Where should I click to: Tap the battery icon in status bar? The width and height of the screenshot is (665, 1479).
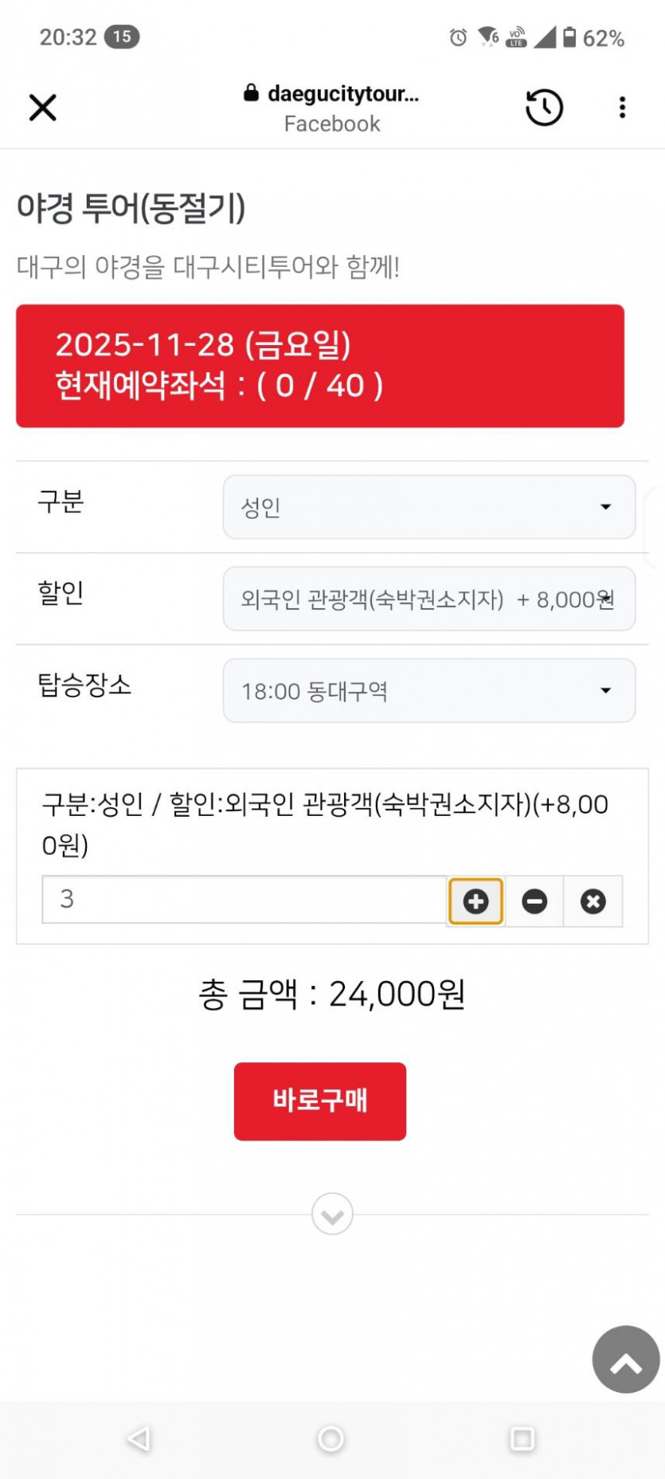click(569, 37)
